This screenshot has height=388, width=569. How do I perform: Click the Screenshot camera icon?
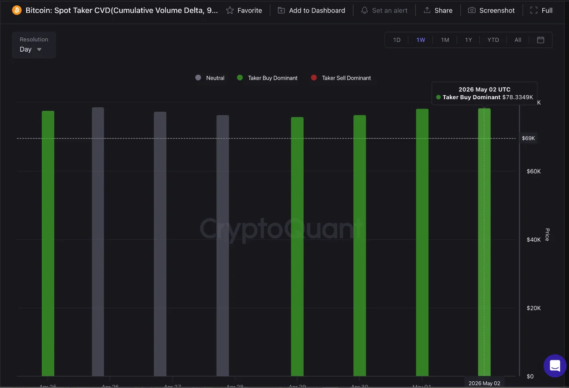(x=472, y=10)
